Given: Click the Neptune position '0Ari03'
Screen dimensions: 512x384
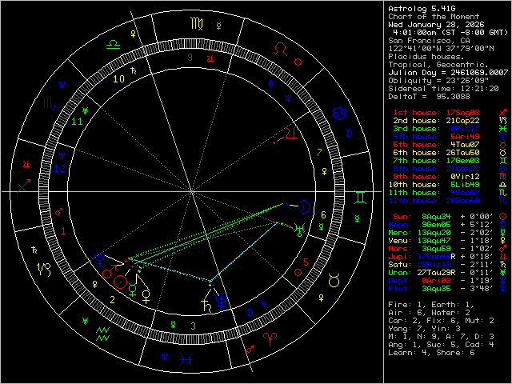Looking at the screenshot, I should coord(436,281).
